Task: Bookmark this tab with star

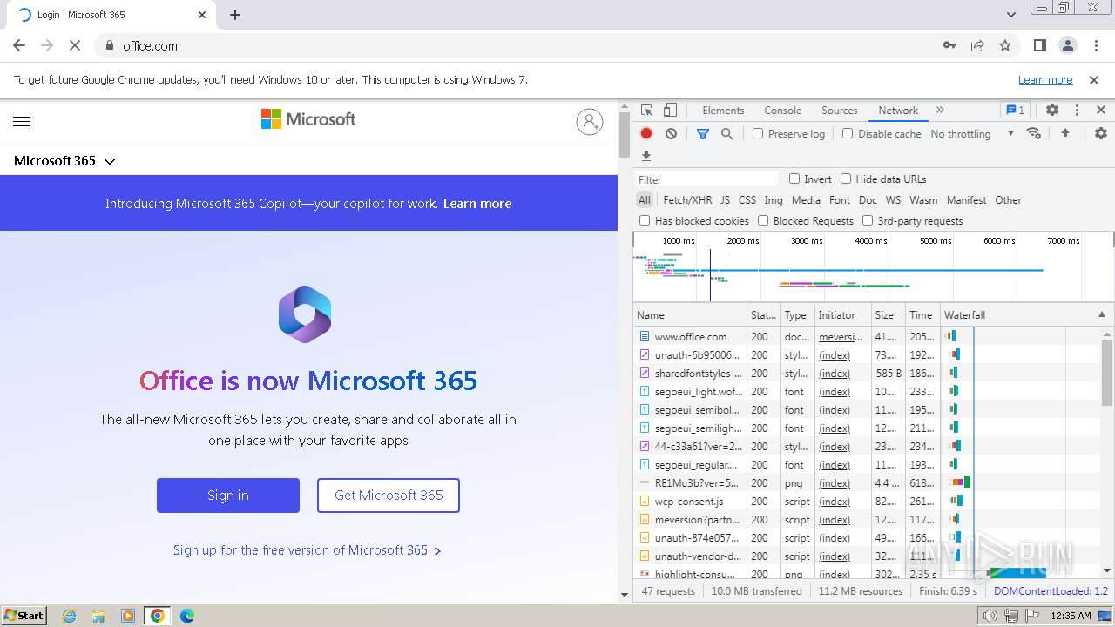Action: point(1005,45)
